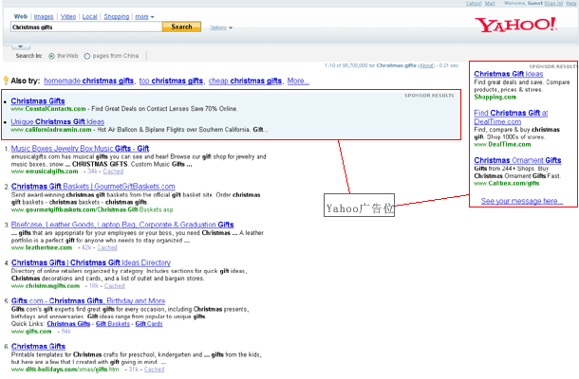This screenshot has height=379, width=579.
Task: Switch to the Video search tab
Action: point(68,16)
